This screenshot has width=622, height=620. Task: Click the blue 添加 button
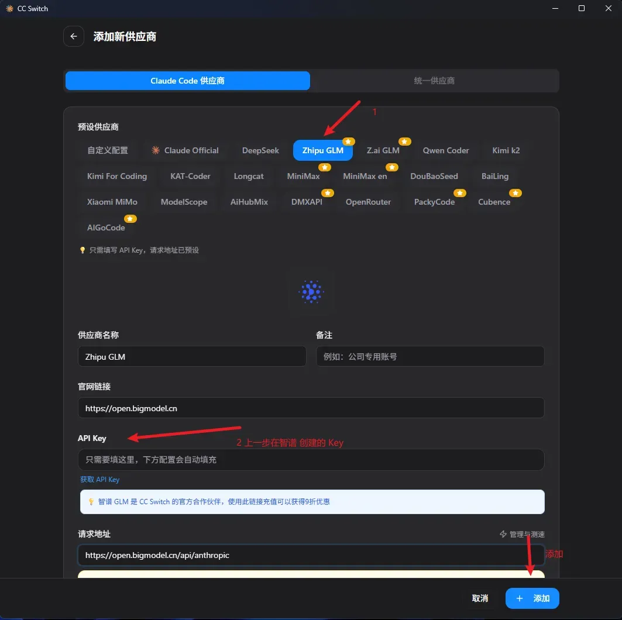point(532,598)
